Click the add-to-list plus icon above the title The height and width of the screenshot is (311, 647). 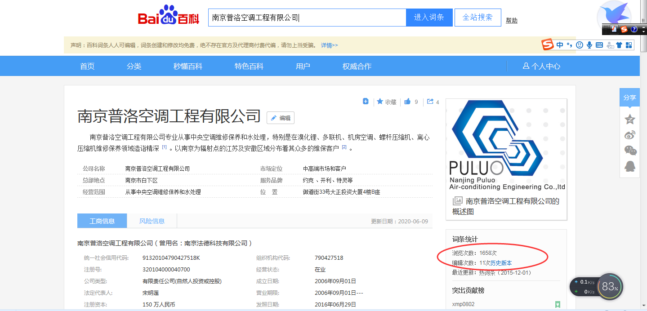366,102
